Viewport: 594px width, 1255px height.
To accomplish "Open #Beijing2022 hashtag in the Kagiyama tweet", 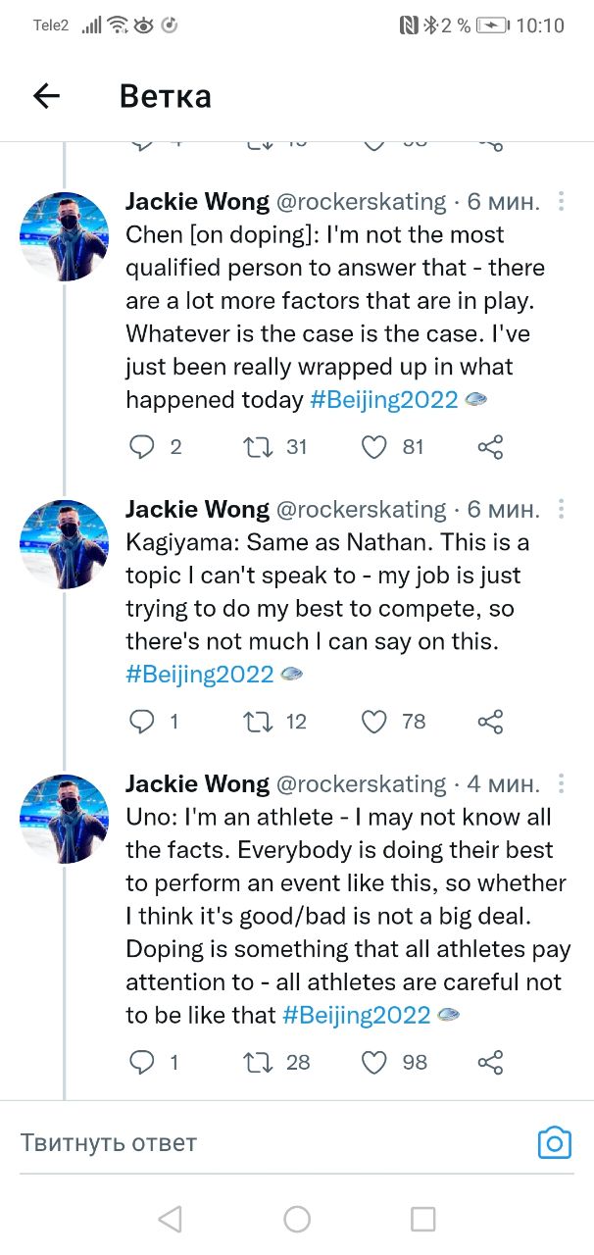I will (x=201, y=674).
